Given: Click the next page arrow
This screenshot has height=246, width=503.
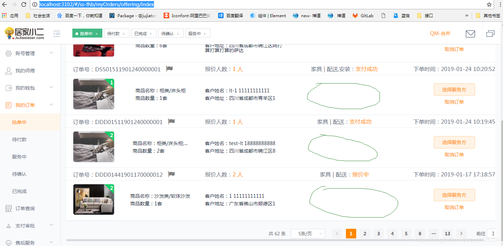Looking at the screenshot, I should [x=461, y=234].
